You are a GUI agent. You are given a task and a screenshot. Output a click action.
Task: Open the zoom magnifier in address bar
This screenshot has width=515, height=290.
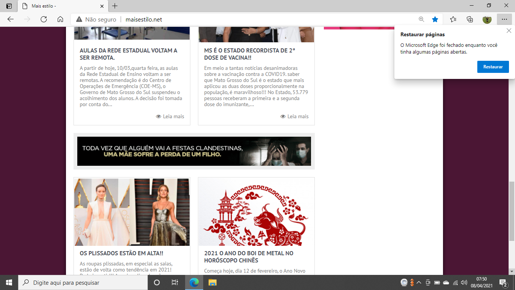point(422,19)
